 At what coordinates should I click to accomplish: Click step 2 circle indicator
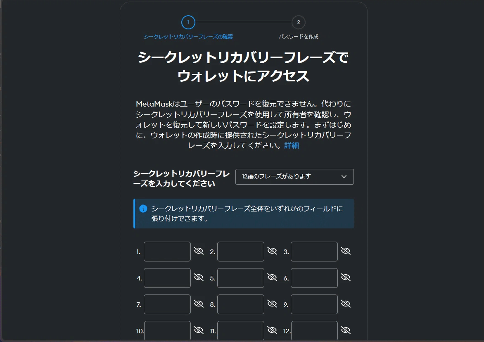point(299,22)
